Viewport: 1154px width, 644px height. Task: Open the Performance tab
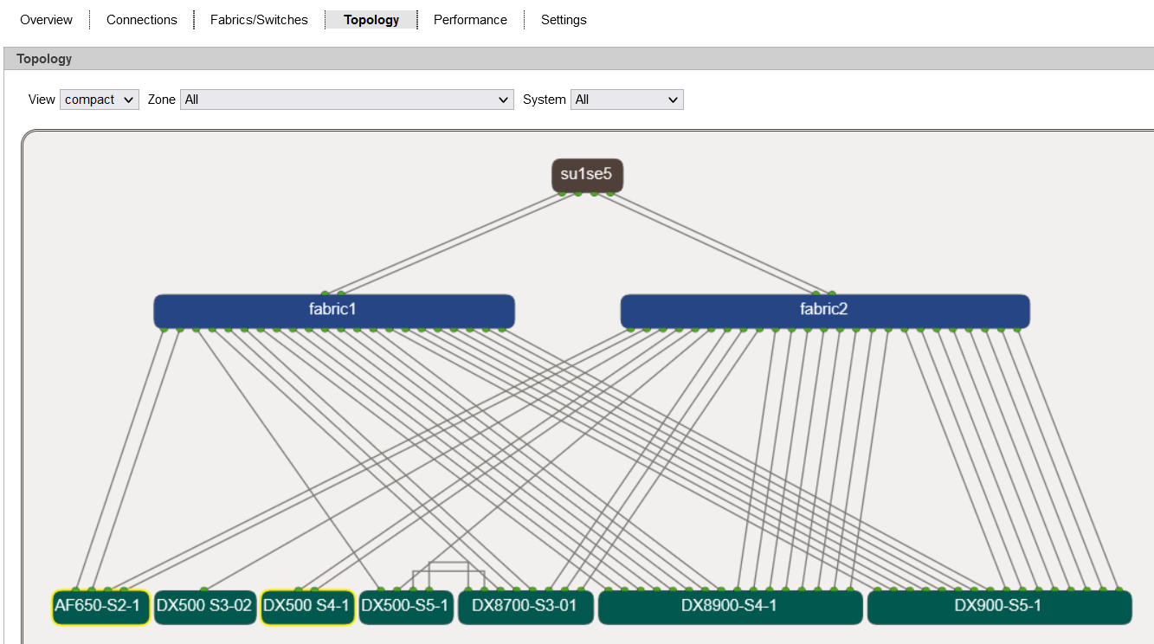pyautogui.click(x=470, y=20)
